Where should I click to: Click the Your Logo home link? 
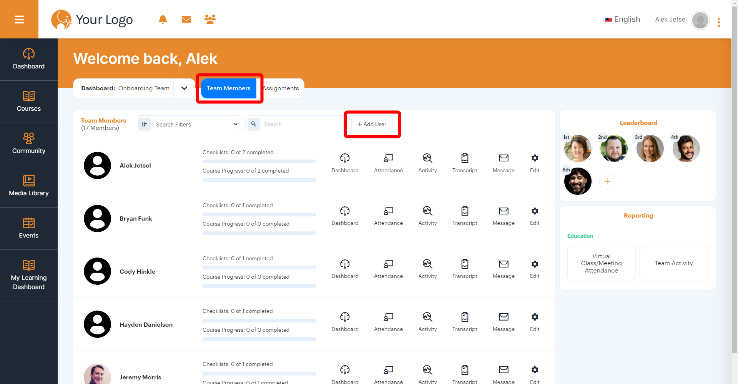pyautogui.click(x=92, y=20)
